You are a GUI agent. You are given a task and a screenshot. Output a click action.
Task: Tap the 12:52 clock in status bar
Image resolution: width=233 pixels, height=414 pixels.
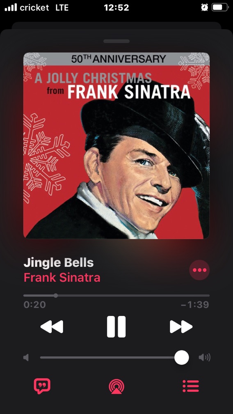[116, 8]
